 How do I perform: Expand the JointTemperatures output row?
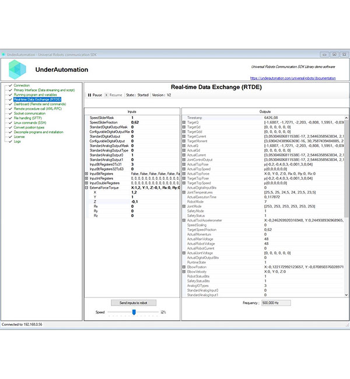pos(184,192)
